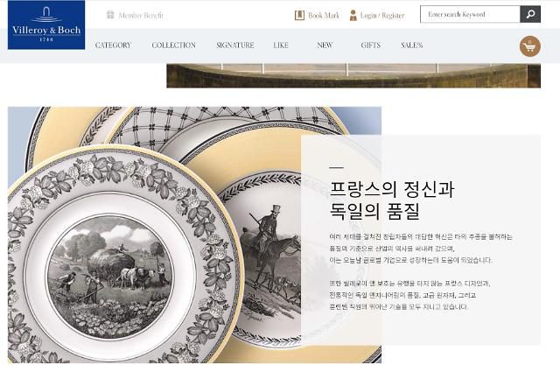Open the CATEGORY menu
The height and width of the screenshot is (379, 560).
click(x=113, y=46)
